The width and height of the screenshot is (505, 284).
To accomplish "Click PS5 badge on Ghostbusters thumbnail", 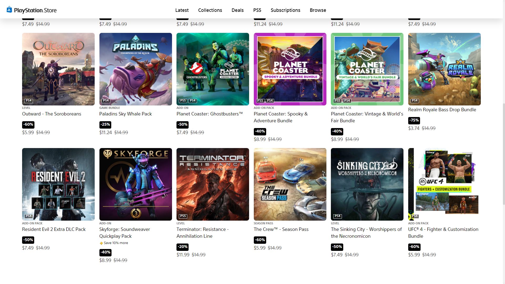I will [183, 101].
